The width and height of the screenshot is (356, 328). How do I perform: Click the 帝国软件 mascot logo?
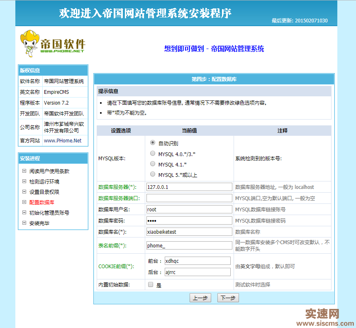pyautogui.click(x=53, y=43)
